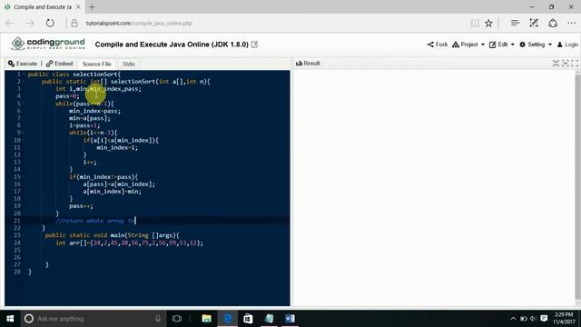Collapse code fold arrow at line 9
Image resolution: width=581 pixels, height=327 pixels.
(x=24, y=133)
